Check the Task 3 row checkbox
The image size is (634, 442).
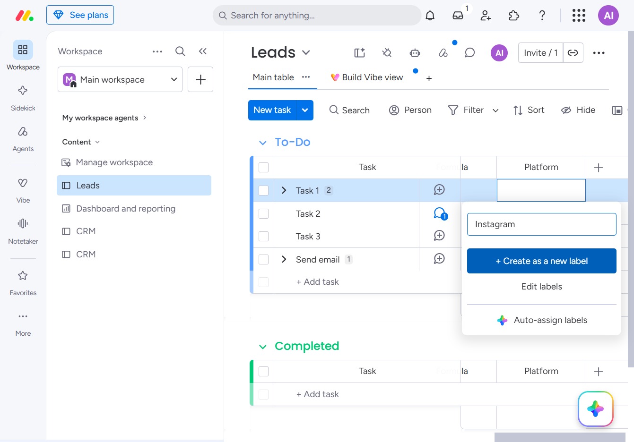[264, 236]
